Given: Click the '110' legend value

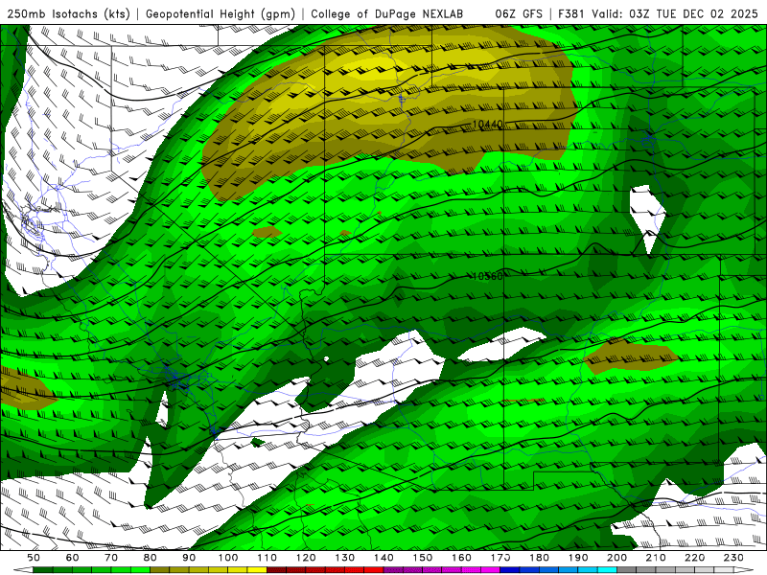Looking at the screenshot, I should [x=267, y=558].
